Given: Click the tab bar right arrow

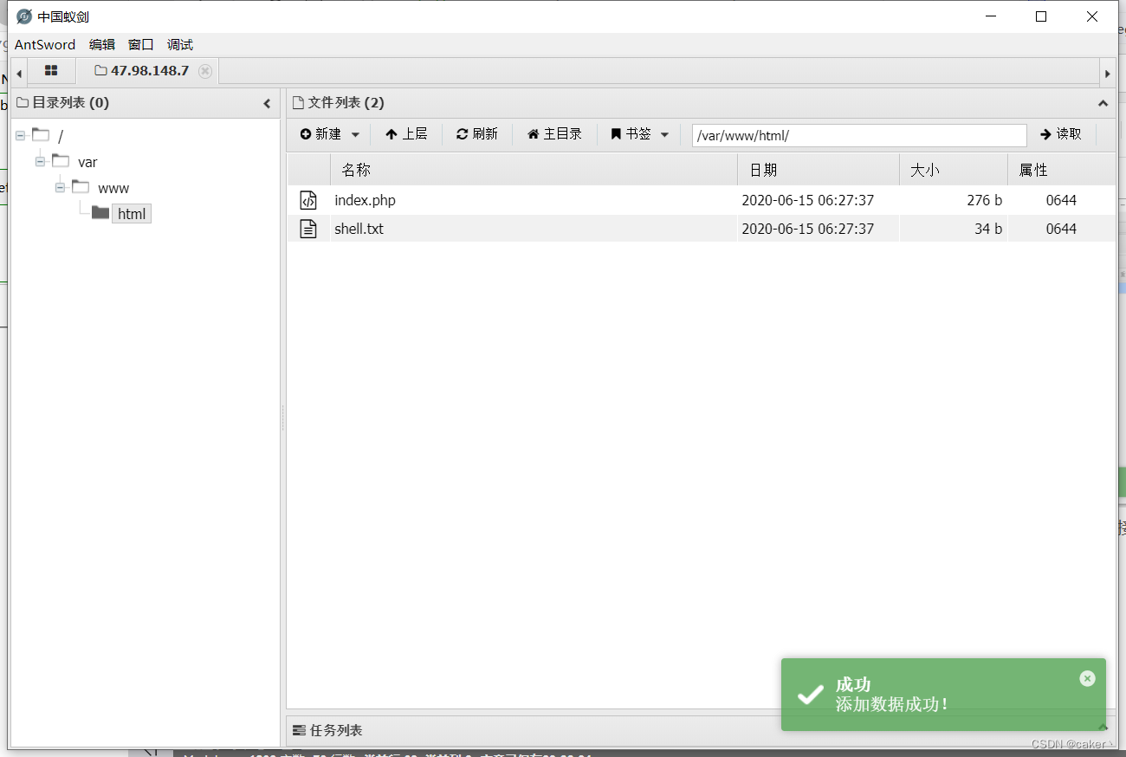Looking at the screenshot, I should click(x=1107, y=74).
